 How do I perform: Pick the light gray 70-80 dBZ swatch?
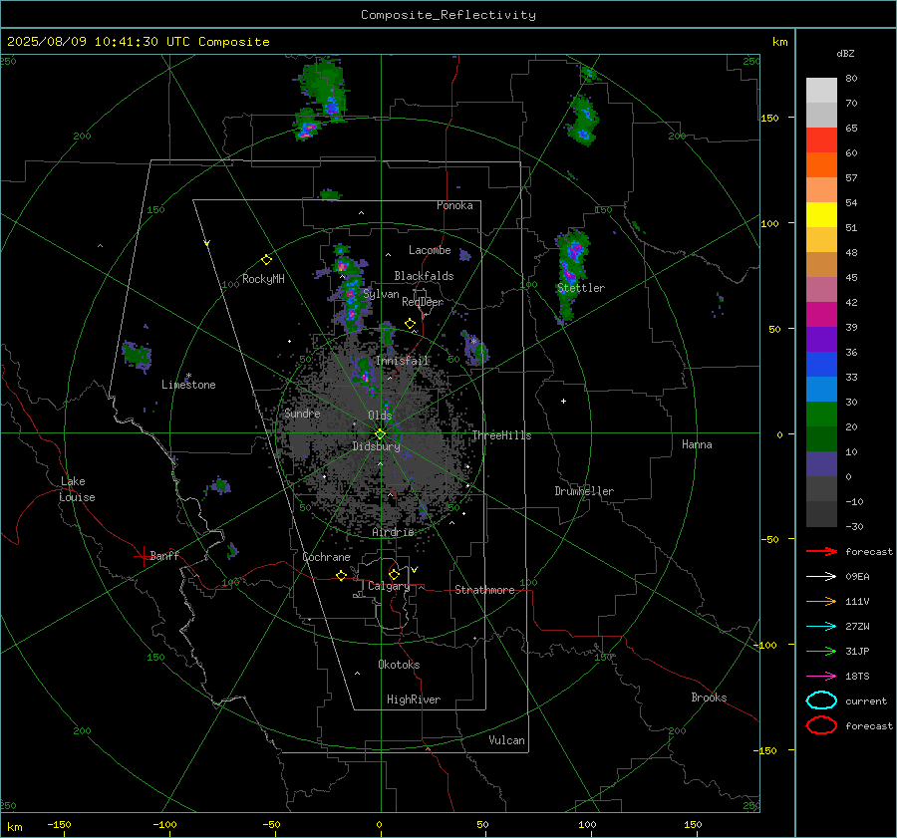tap(821, 91)
